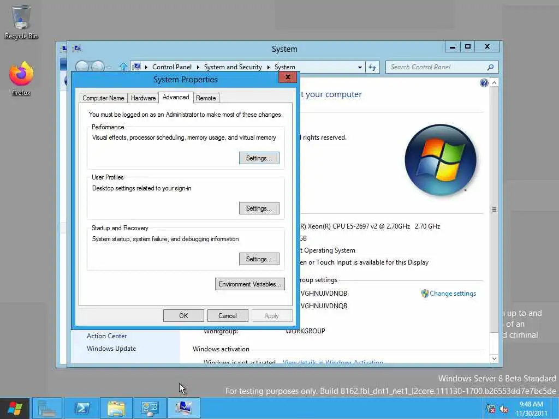This screenshot has width=559, height=419.
Task: Click System and Security breadcrumb
Action: [233, 67]
